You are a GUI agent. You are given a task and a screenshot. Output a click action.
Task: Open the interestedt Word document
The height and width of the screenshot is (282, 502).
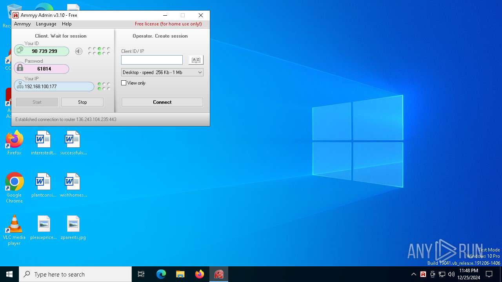[44, 143]
